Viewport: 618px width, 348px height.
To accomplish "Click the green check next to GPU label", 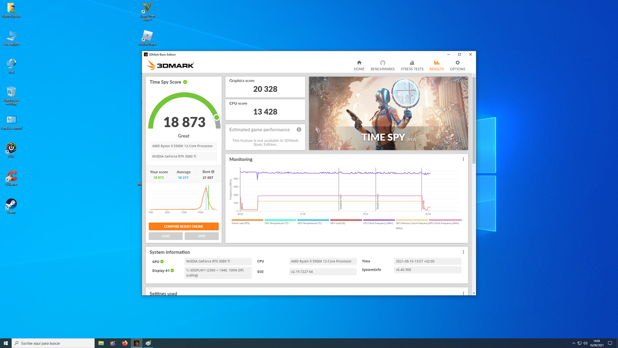I will point(162,261).
